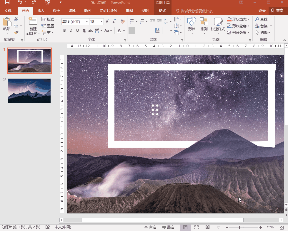Collapse the ribbon arrow

point(284,40)
